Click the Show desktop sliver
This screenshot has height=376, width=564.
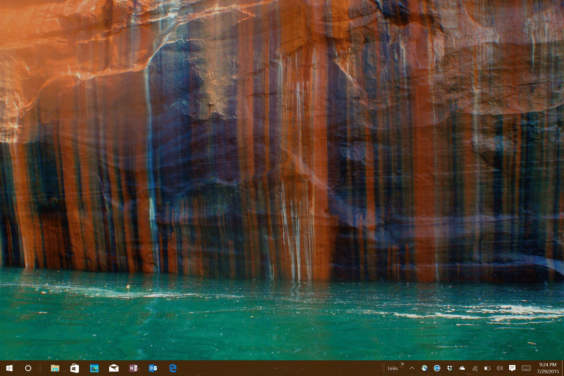pyautogui.click(x=563, y=368)
